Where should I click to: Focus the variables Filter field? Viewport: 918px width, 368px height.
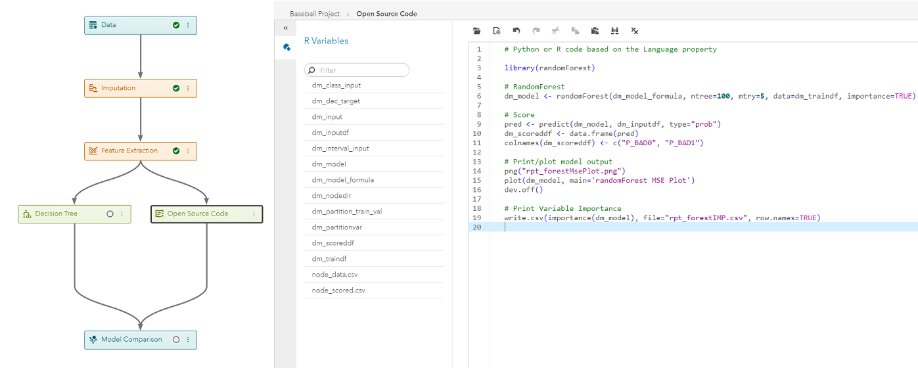click(357, 70)
